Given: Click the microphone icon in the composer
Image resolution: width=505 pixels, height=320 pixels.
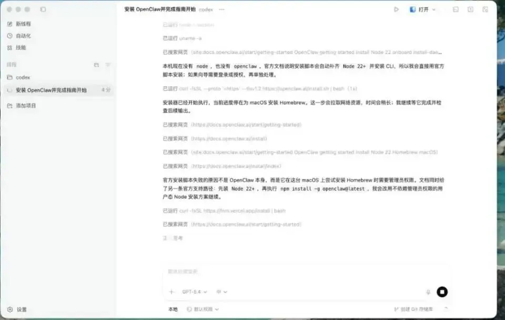Looking at the screenshot, I should [428, 292].
